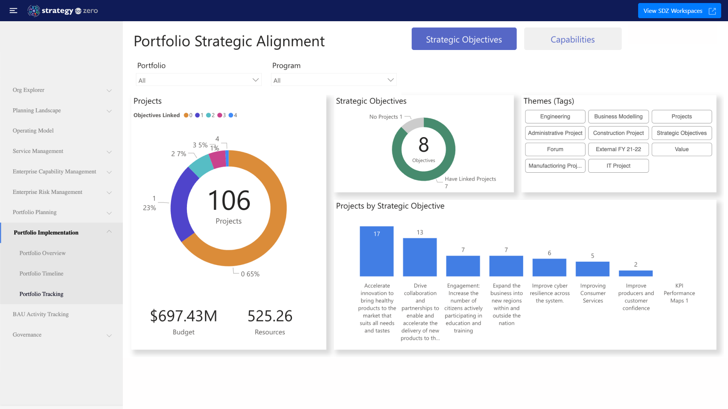728x409 pixels.
Task: Select the orange '0' legend dot under Objectives Linked
Action: (186, 115)
